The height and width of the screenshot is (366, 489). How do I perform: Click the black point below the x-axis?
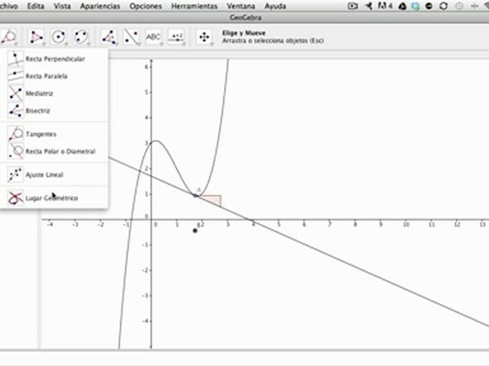(x=195, y=231)
